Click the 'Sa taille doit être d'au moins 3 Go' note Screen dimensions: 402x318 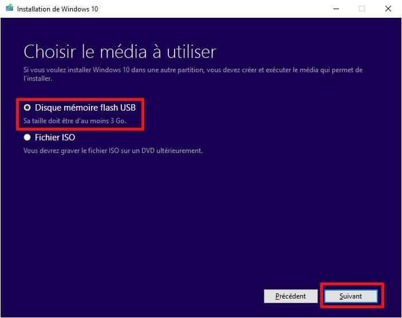pos(74,121)
